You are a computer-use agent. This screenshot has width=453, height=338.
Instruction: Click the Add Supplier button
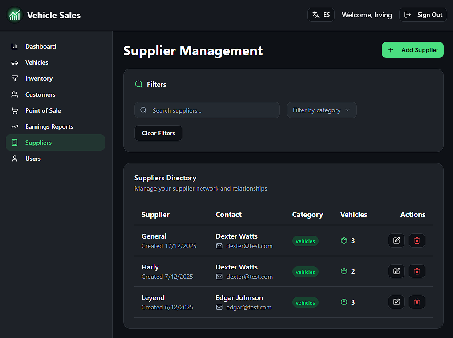coord(413,50)
